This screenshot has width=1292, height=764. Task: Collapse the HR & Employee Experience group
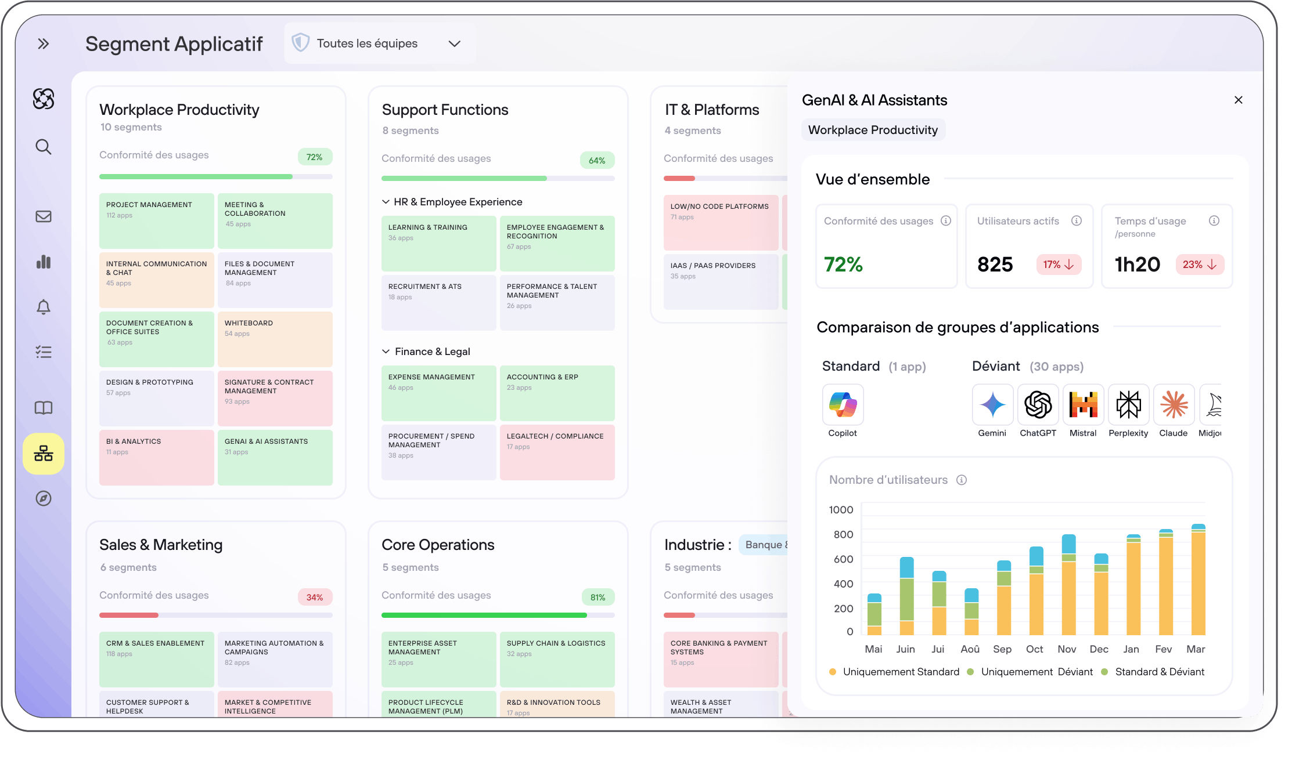386,202
